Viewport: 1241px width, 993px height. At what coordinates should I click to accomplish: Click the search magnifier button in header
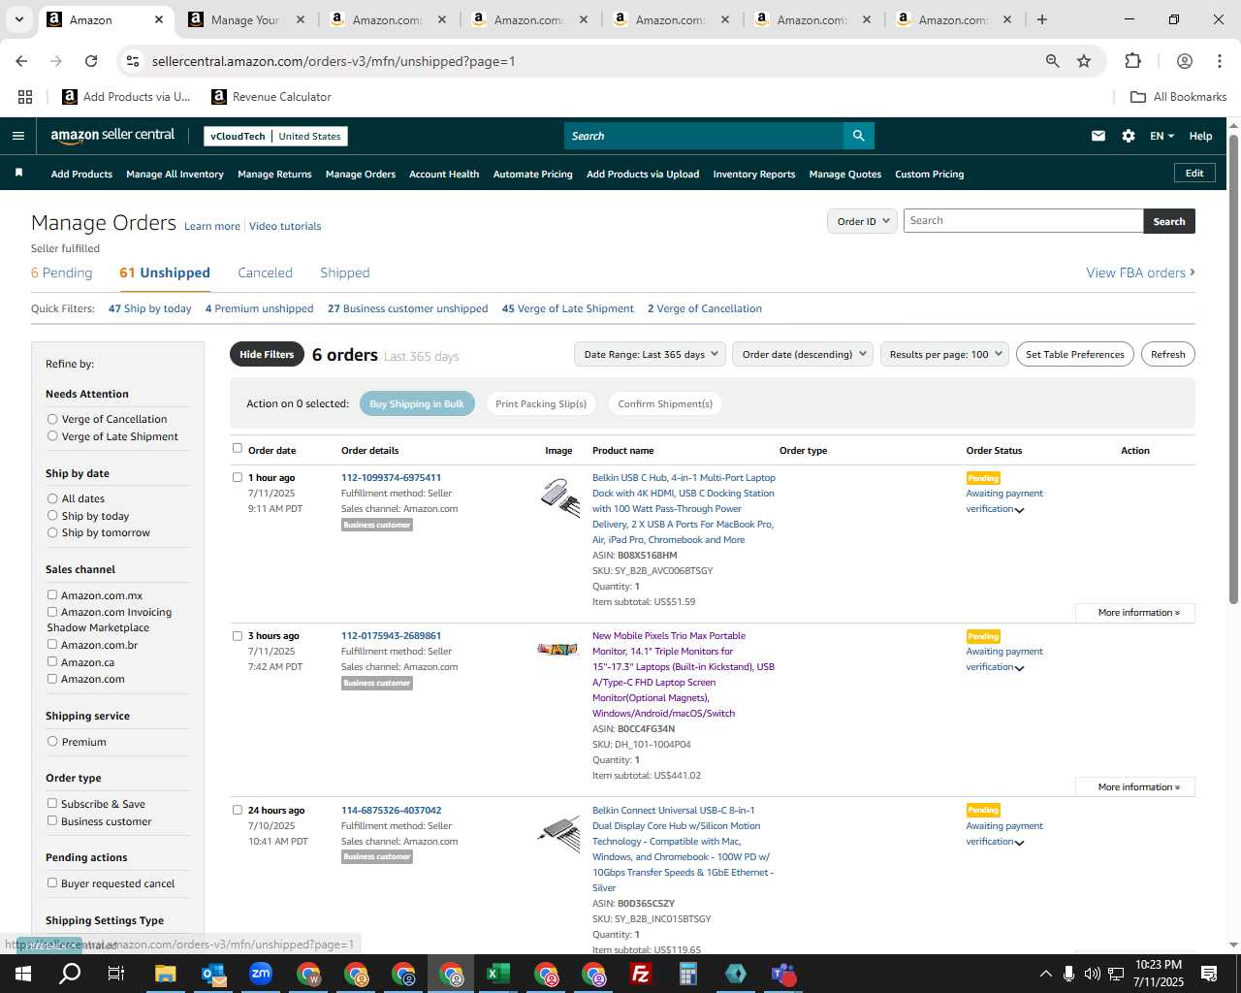click(x=858, y=136)
